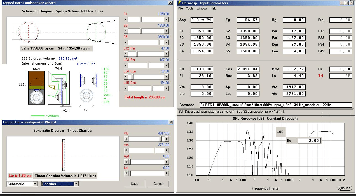
Task: Click left arrow of S1 slider
Action: pos(126,20)
